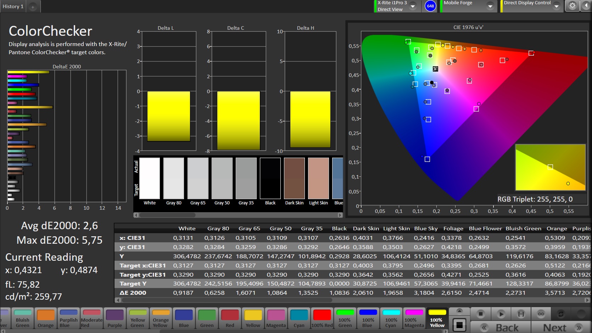
Task: Click the blue 648 indicator circle
Action: tap(430, 6)
